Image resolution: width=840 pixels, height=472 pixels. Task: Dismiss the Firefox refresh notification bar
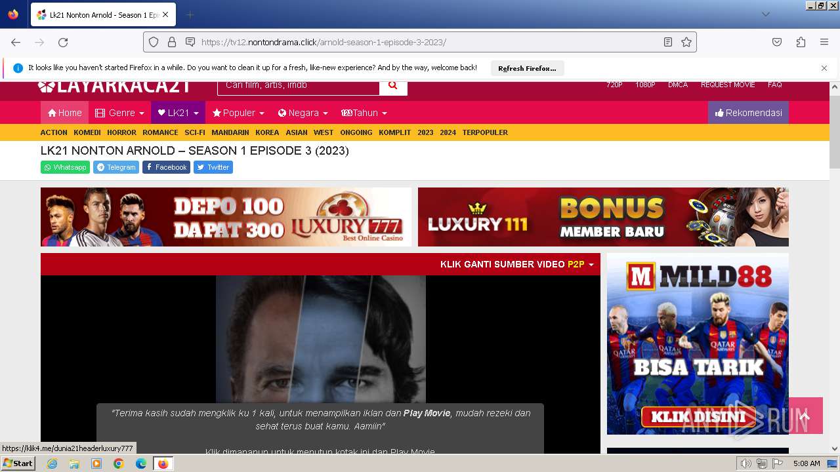pyautogui.click(x=824, y=68)
